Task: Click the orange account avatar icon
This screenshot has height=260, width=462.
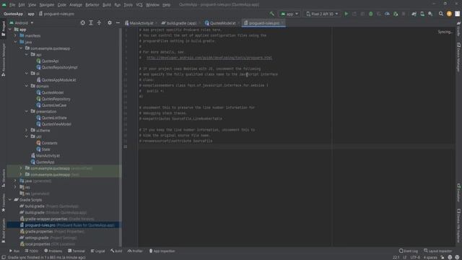Action: [449, 14]
